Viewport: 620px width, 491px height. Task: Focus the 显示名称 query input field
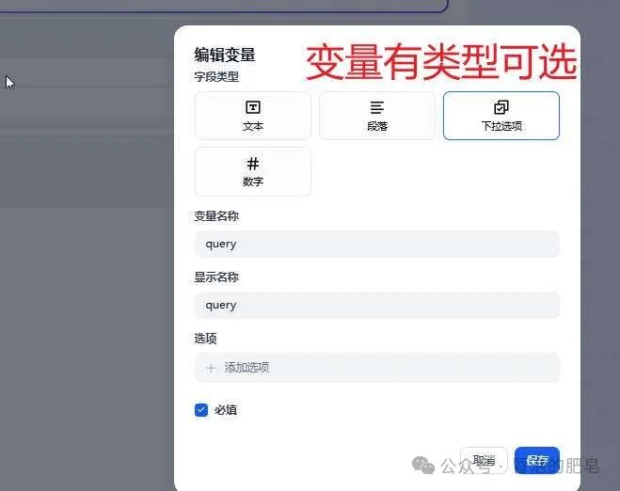pyautogui.click(x=376, y=305)
